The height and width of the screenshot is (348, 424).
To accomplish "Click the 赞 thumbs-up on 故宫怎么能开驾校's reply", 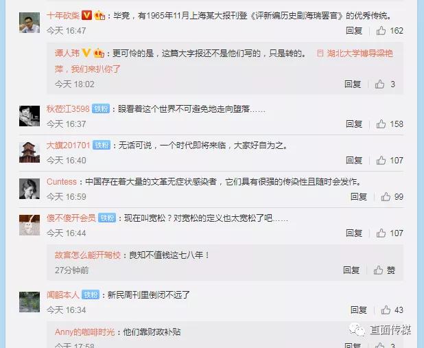I will click(x=384, y=270).
